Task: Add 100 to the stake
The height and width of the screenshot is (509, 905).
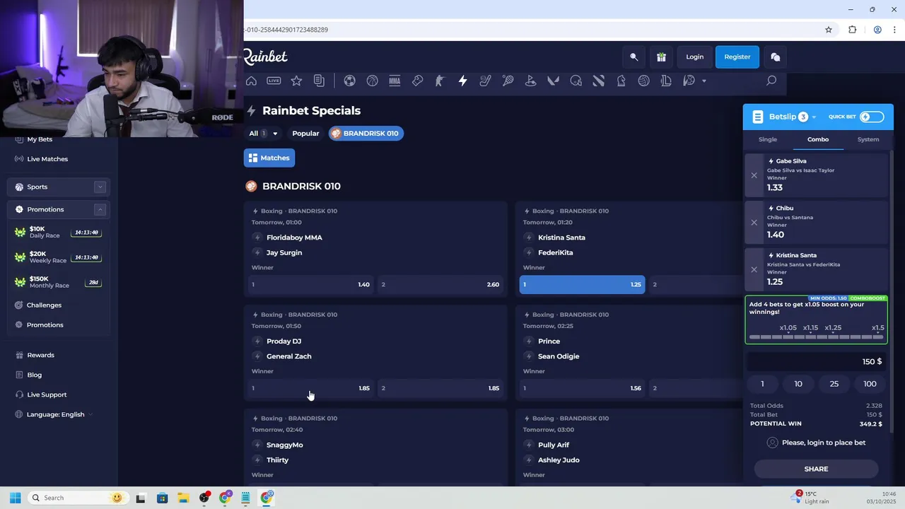Action: pyautogui.click(x=870, y=384)
